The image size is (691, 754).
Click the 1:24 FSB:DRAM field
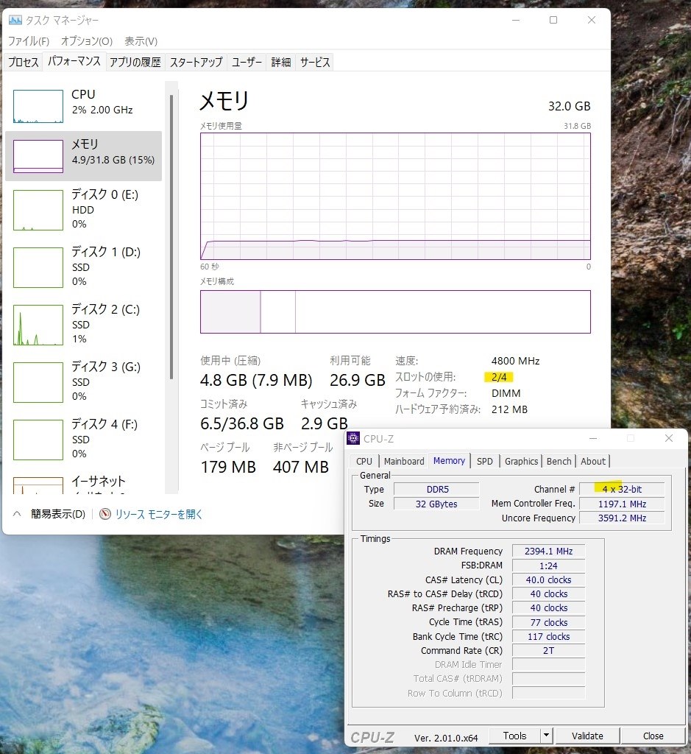[548, 565]
